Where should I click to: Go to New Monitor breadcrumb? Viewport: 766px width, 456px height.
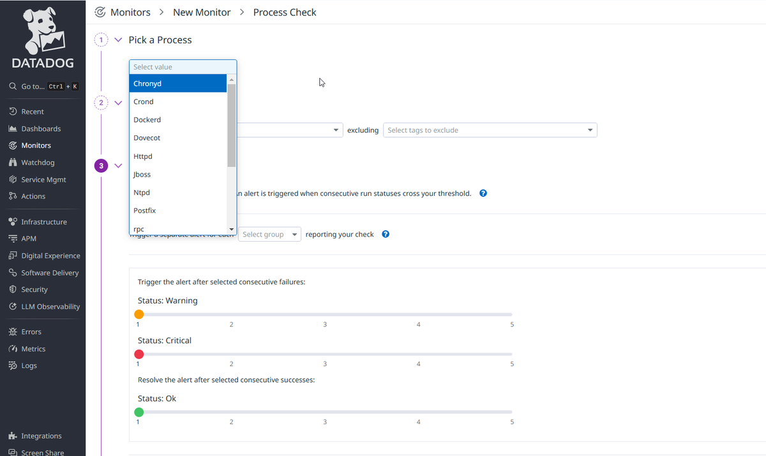pos(202,12)
